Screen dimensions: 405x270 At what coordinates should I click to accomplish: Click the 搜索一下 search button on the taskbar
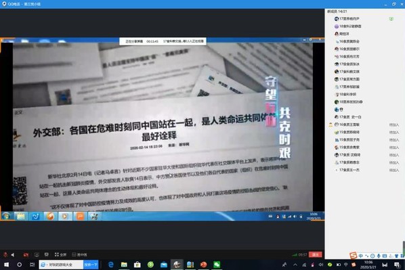[91, 265]
